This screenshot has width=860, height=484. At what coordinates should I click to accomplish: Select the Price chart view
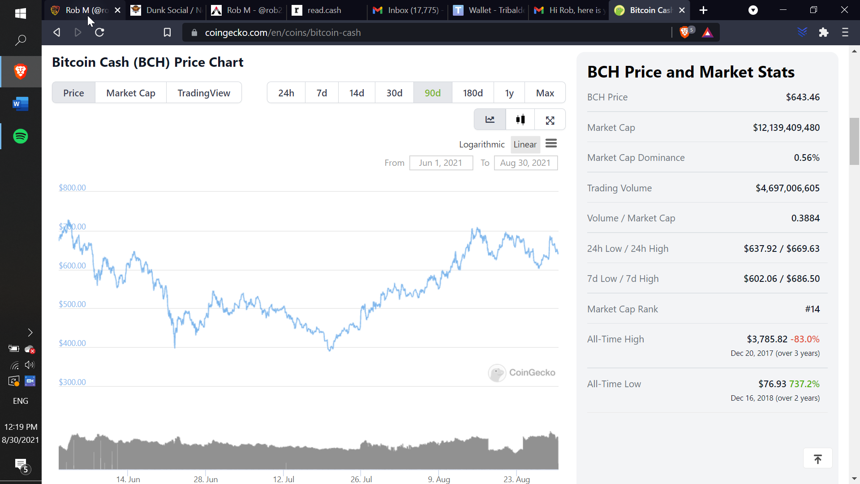(73, 93)
